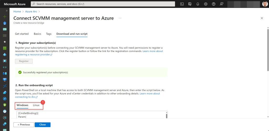The width and height of the screenshot is (269, 131).
Task: Open the Tags tab
Action: (49, 34)
